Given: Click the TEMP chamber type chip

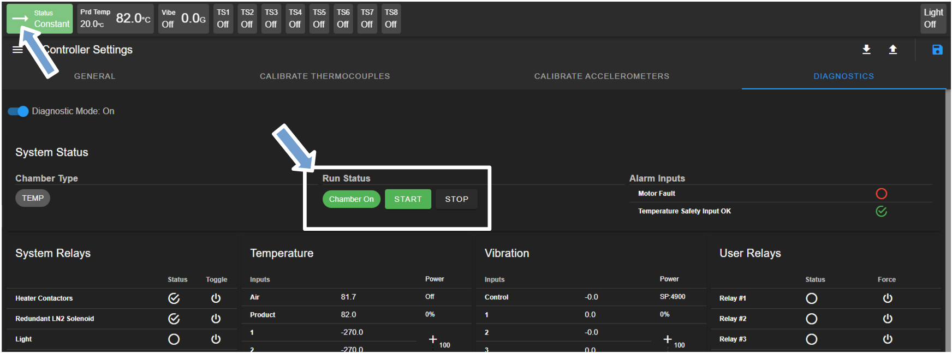Looking at the screenshot, I should 33,198.
